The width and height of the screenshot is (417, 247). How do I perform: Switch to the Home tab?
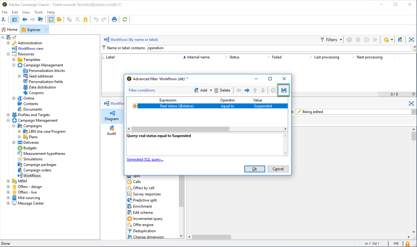(10, 29)
